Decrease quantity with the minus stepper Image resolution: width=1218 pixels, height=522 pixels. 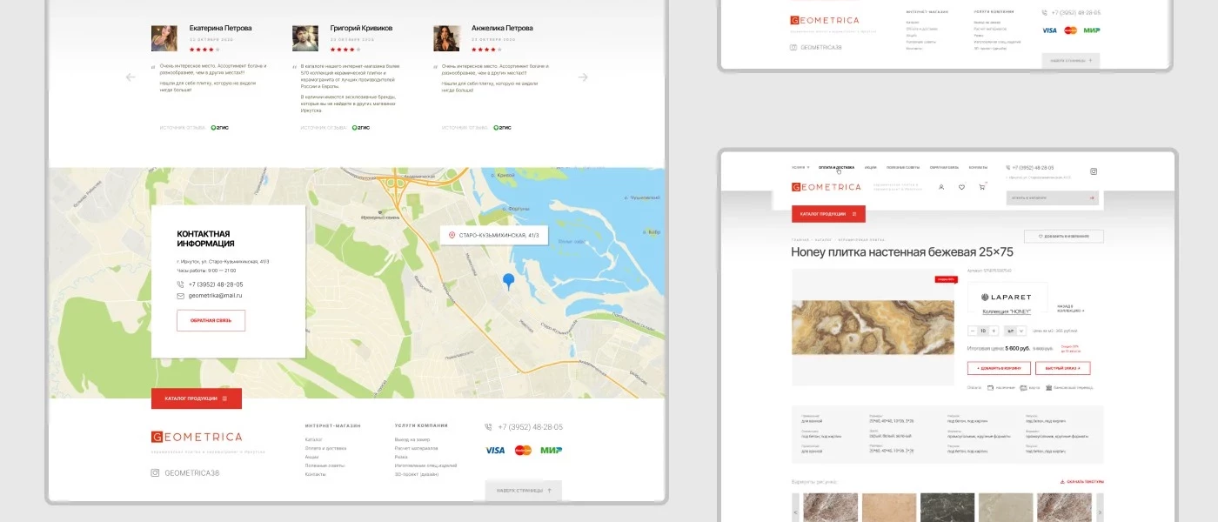click(973, 331)
